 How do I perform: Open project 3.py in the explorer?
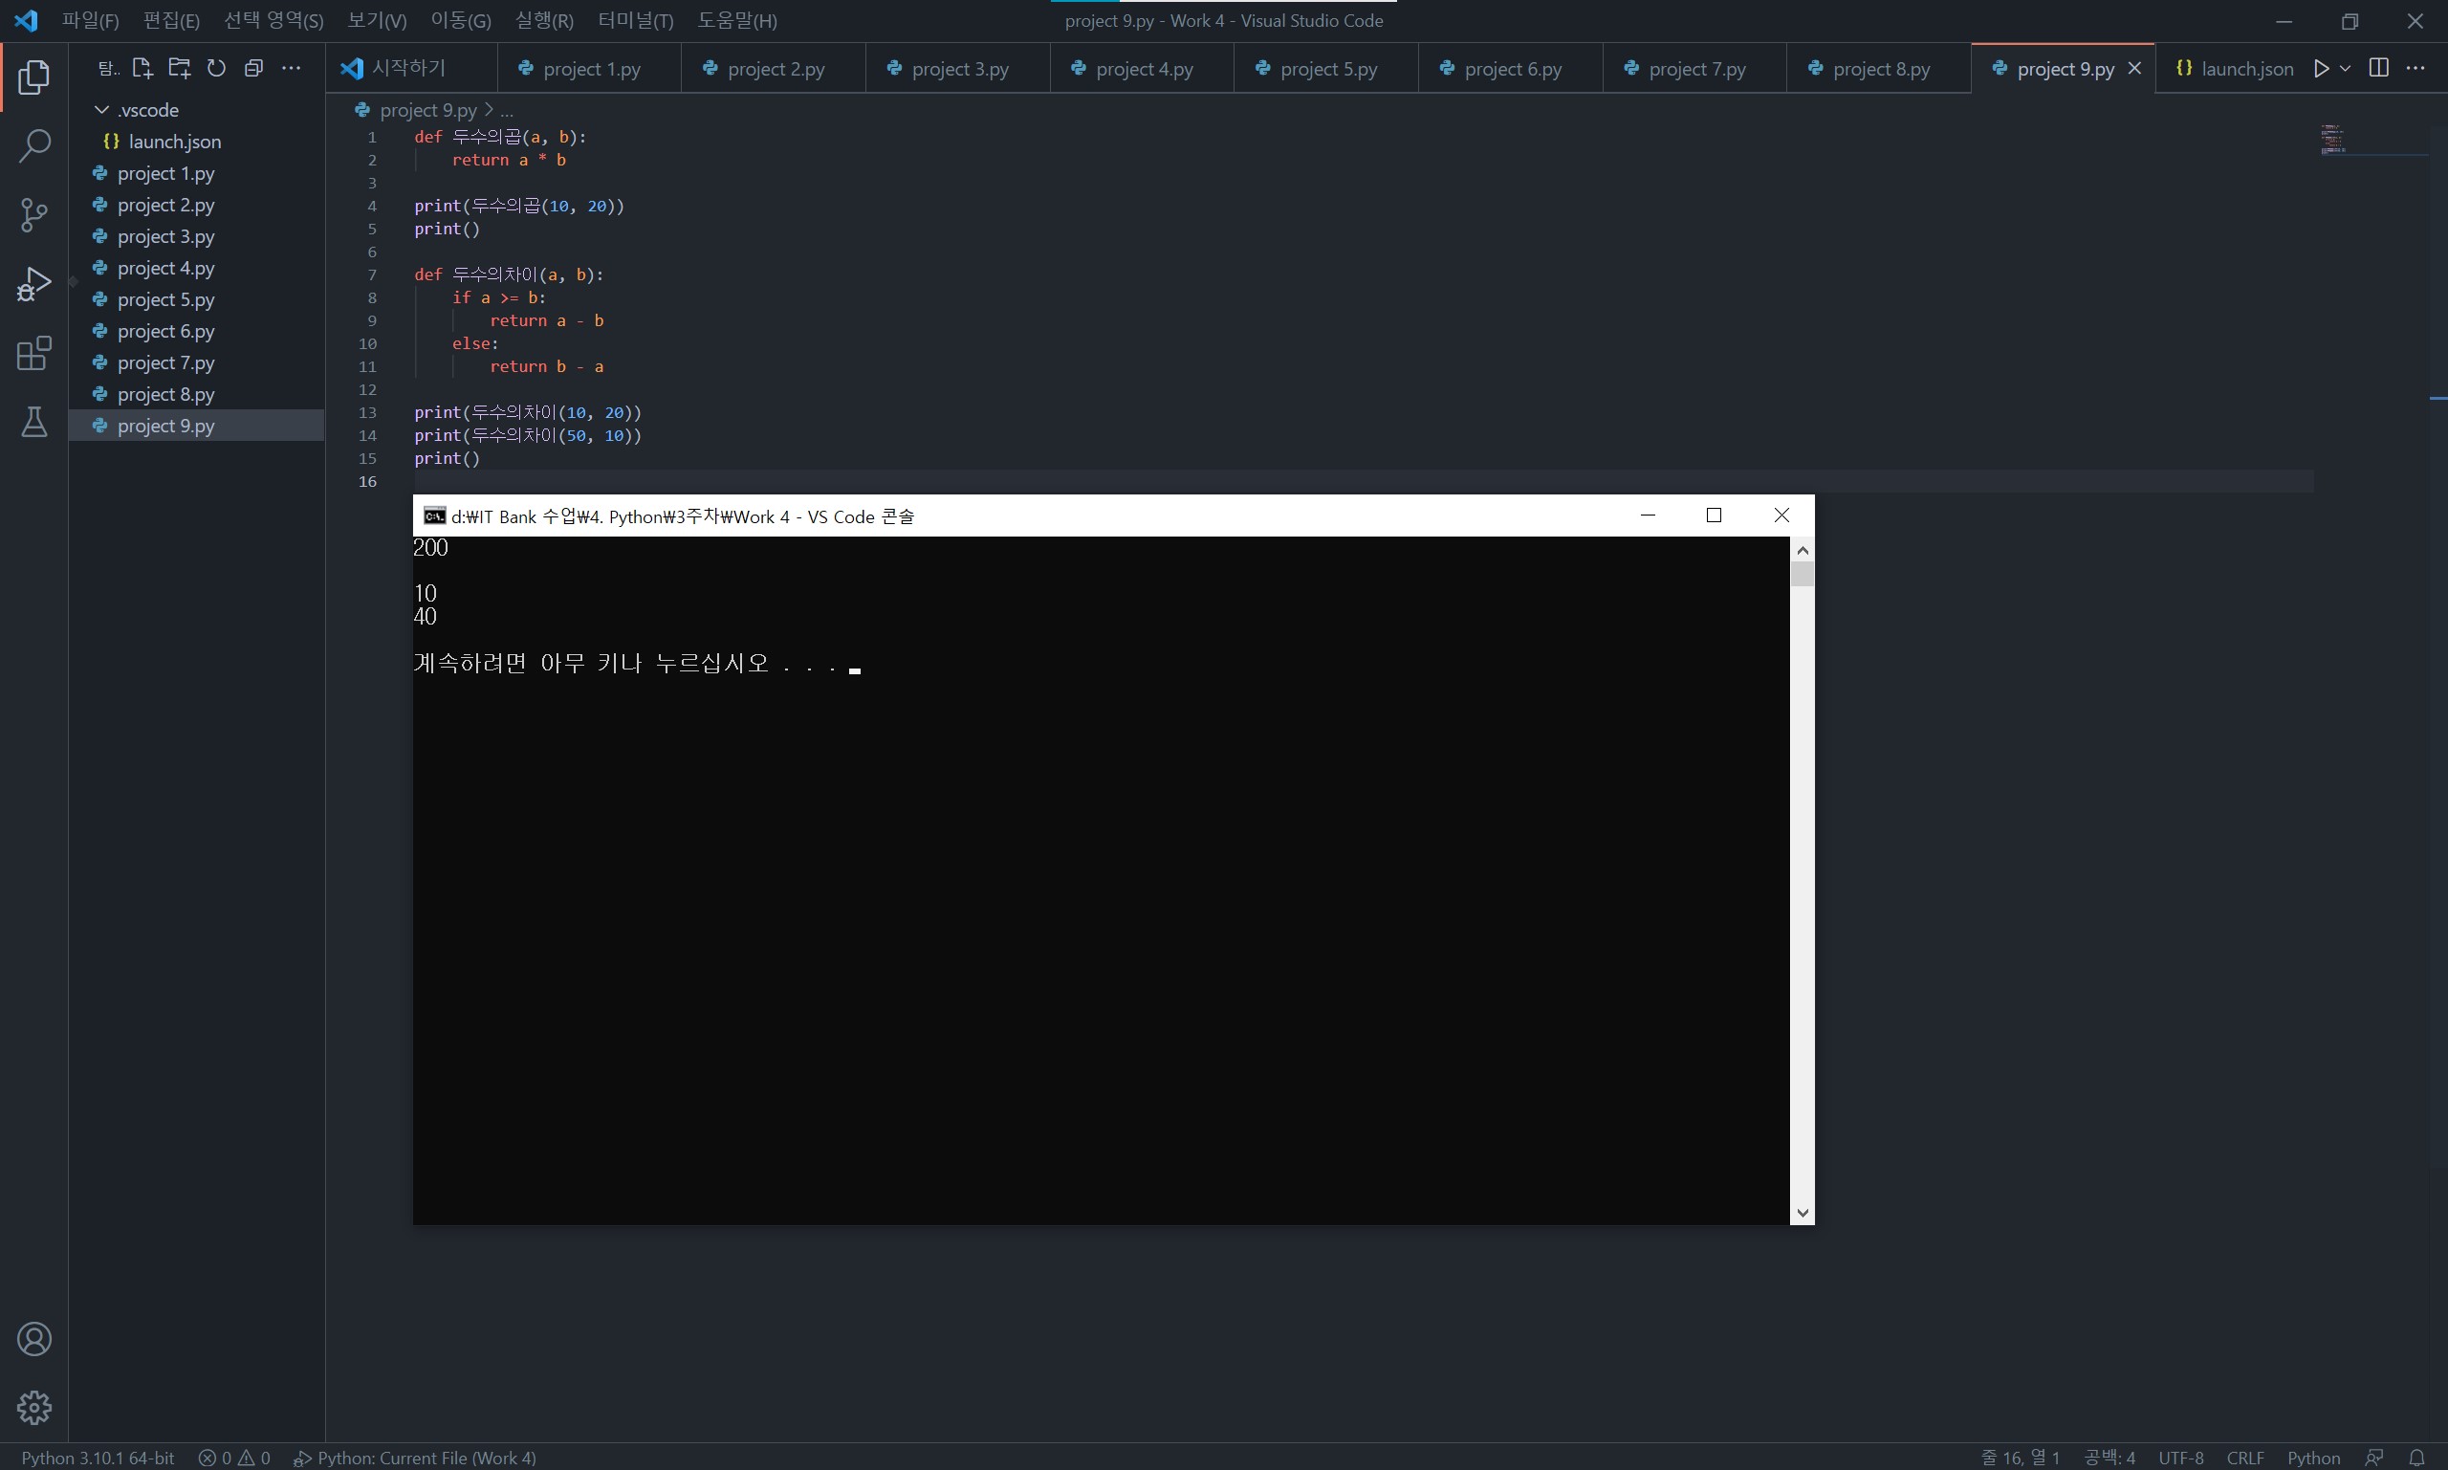165,237
